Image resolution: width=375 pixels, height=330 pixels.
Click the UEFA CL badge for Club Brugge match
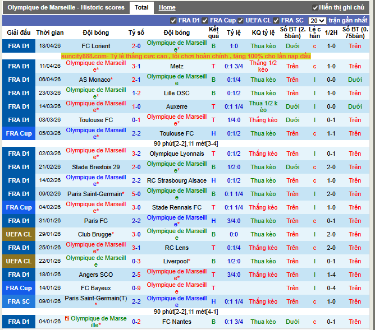coord(19,234)
